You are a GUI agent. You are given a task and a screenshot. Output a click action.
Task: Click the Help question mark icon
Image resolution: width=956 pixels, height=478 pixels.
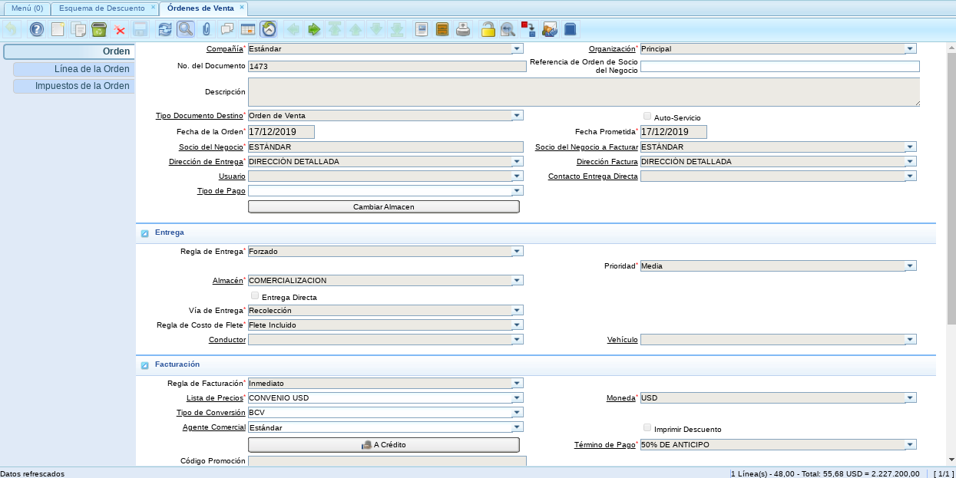[x=36, y=29]
